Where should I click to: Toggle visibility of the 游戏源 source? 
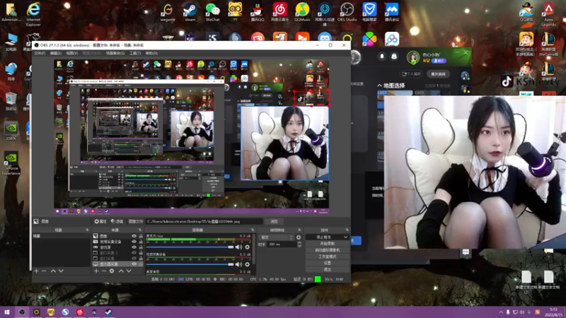pos(134,247)
